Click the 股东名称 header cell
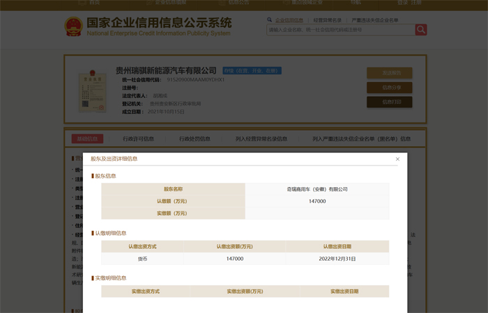The height and width of the screenshot is (313, 488). point(174,189)
